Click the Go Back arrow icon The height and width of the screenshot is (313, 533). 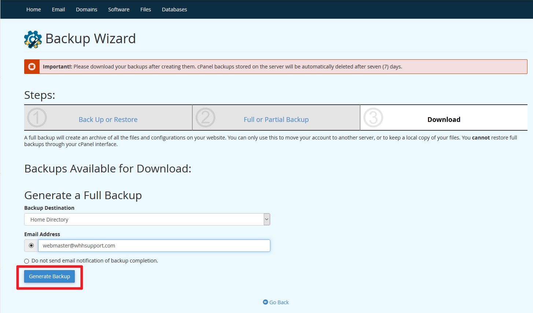coord(266,302)
